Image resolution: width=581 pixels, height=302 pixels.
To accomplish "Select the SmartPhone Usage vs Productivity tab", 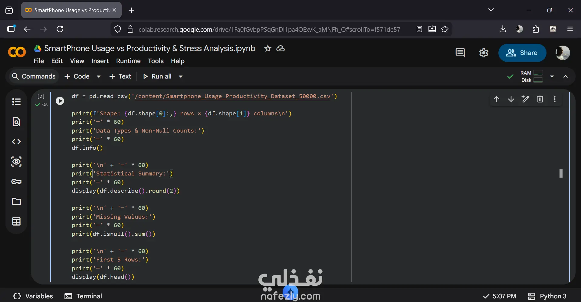I will (x=71, y=10).
